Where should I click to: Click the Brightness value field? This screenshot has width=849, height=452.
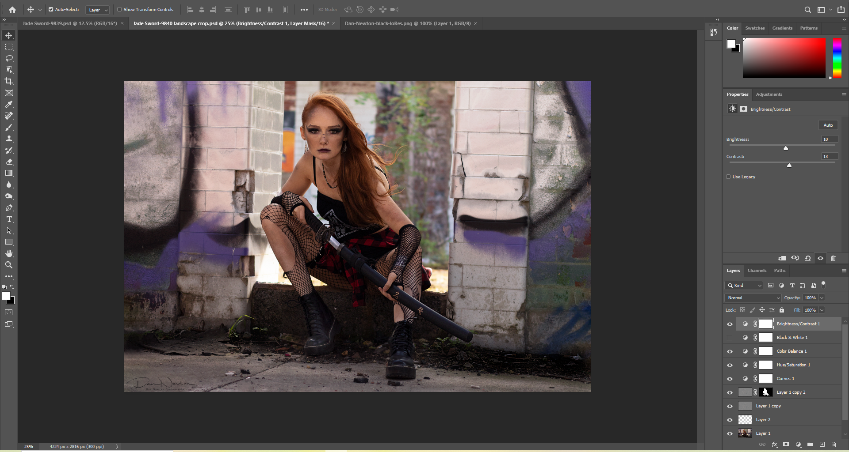point(829,139)
